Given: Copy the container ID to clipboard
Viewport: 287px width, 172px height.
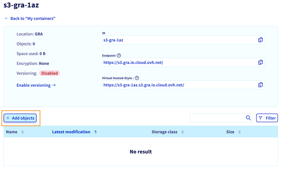Looking at the screenshot, I should [260, 40].
